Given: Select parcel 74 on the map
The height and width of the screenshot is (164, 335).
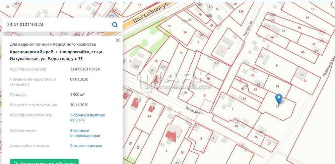Looking at the screenshot, I should pyautogui.click(x=277, y=86).
